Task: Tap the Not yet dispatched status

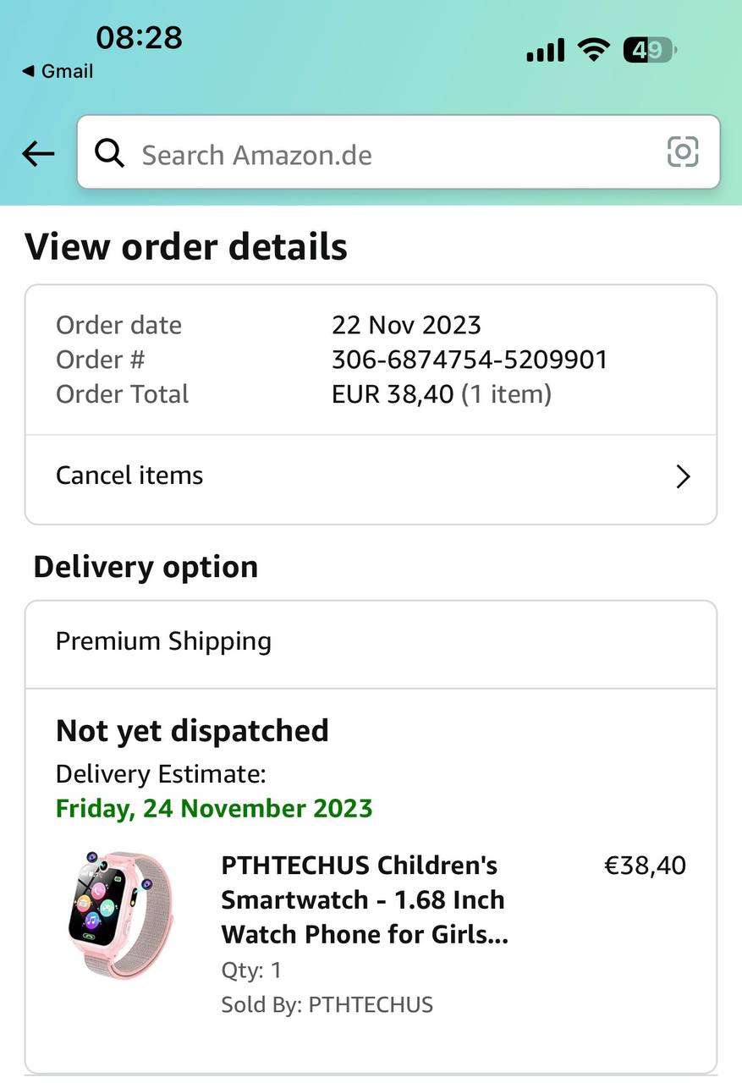Action: coord(192,731)
